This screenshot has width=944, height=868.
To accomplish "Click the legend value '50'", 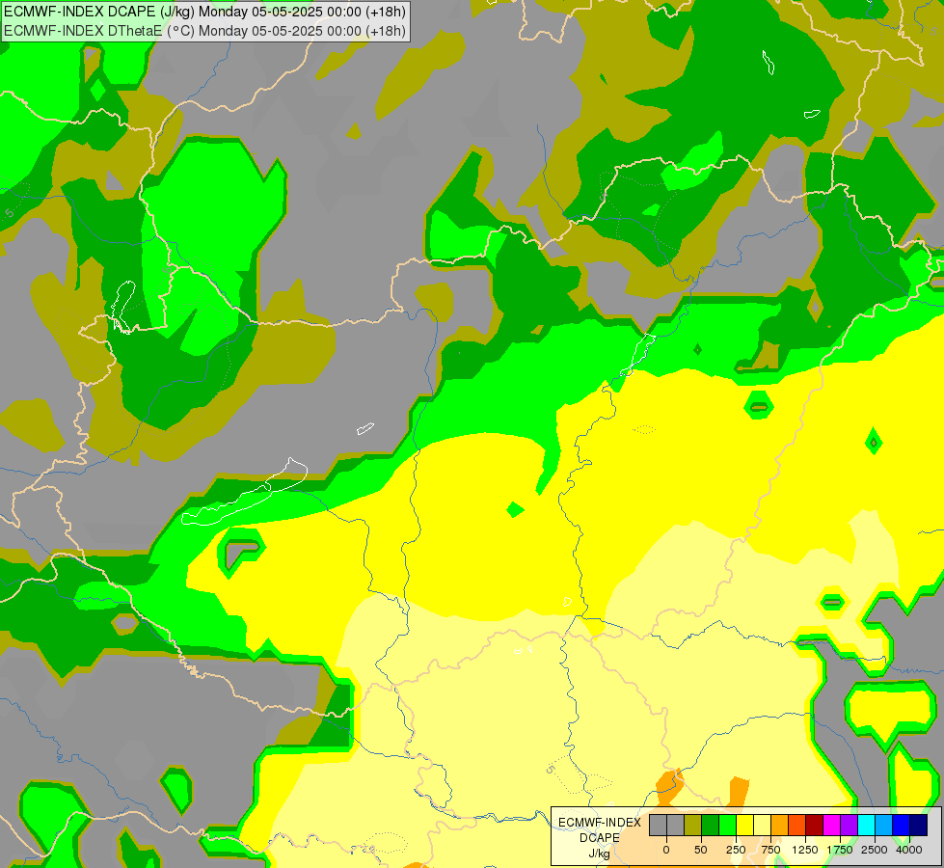I will point(701,850).
